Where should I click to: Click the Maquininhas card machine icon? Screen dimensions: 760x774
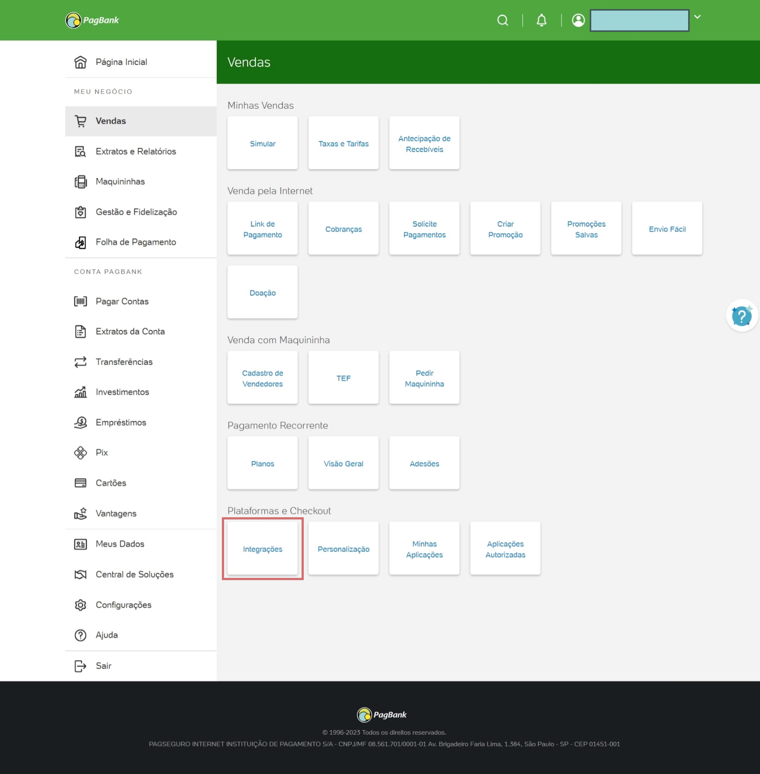(80, 182)
